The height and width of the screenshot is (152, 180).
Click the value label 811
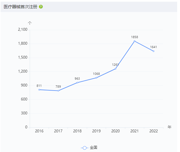coord(39,86)
